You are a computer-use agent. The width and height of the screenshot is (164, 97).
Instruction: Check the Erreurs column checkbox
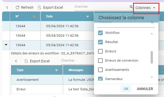[100, 51]
